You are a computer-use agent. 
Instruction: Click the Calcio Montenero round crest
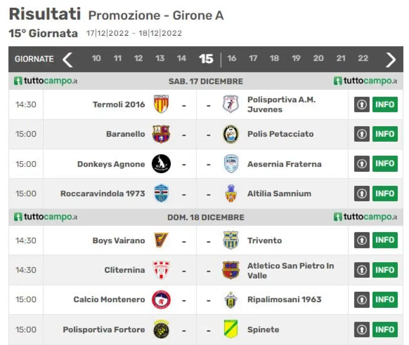[161, 299]
